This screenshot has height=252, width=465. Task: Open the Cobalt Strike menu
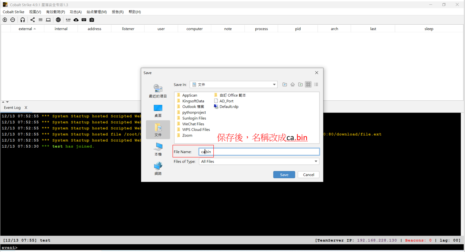point(14,12)
